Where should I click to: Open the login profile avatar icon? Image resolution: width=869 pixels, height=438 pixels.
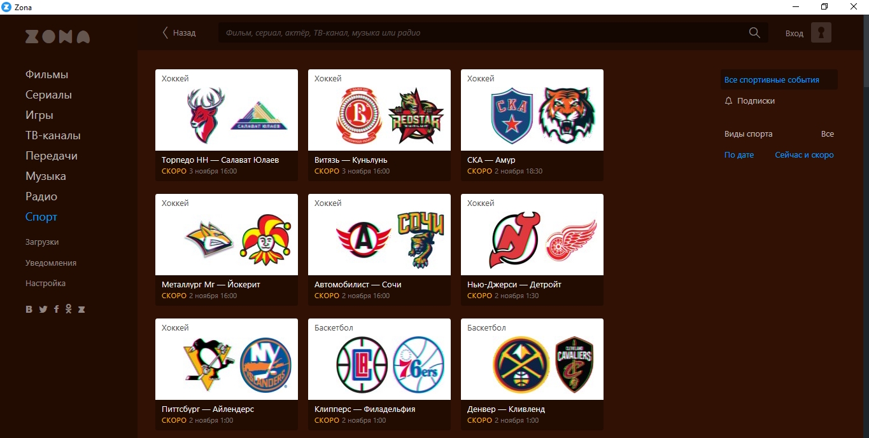(x=821, y=32)
